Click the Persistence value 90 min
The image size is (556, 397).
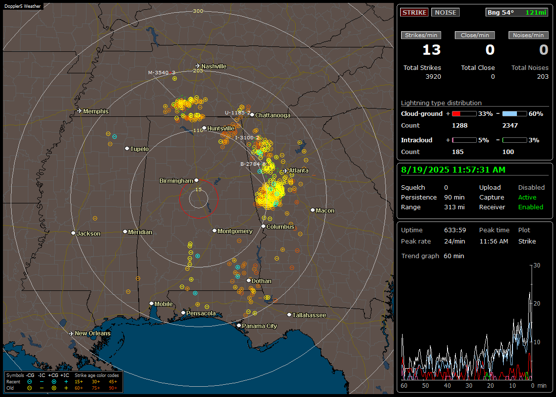[x=454, y=197]
